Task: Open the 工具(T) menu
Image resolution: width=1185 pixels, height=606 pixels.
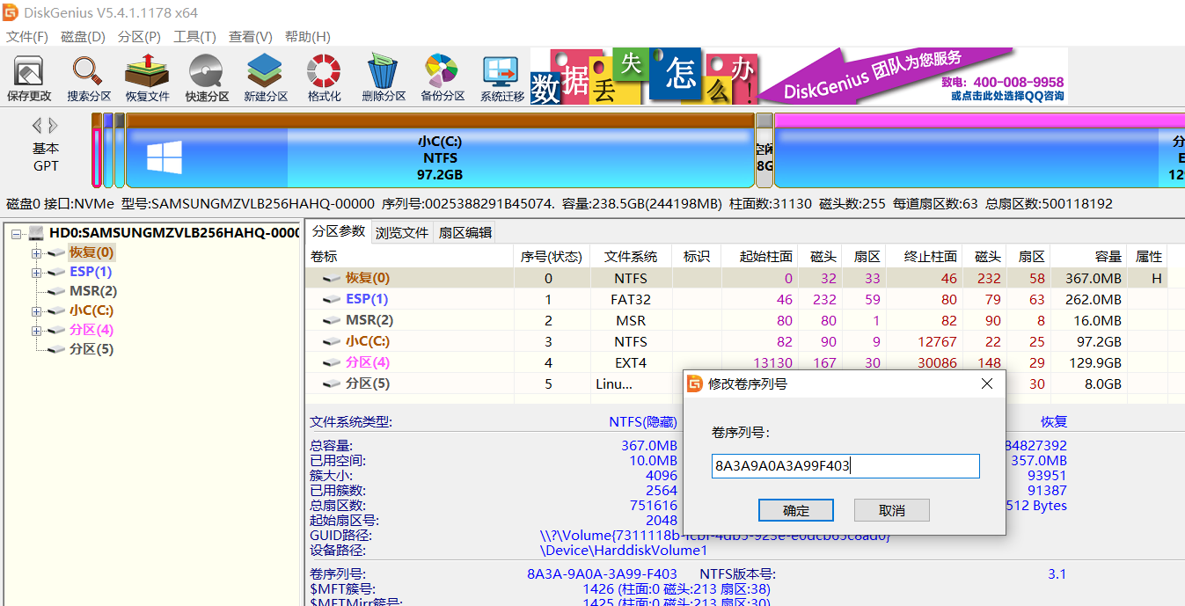Action: pos(194,36)
